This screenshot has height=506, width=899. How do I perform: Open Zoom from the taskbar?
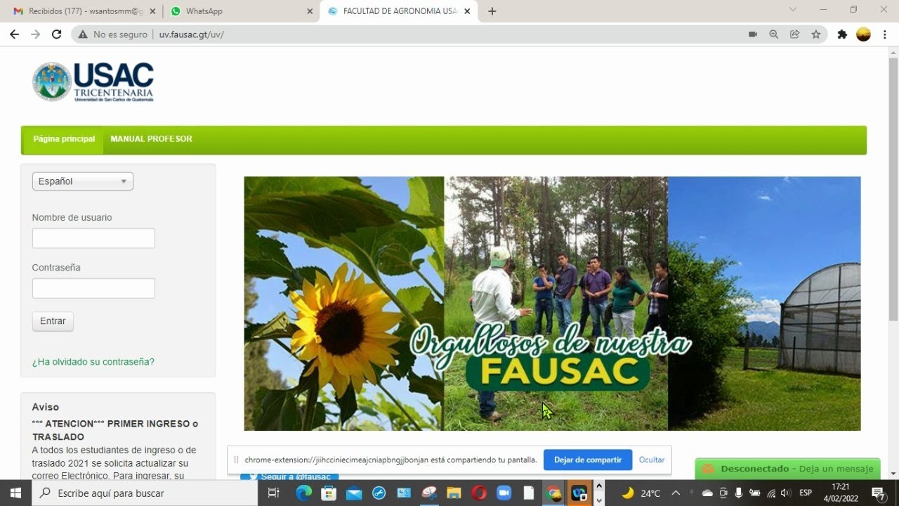click(504, 493)
